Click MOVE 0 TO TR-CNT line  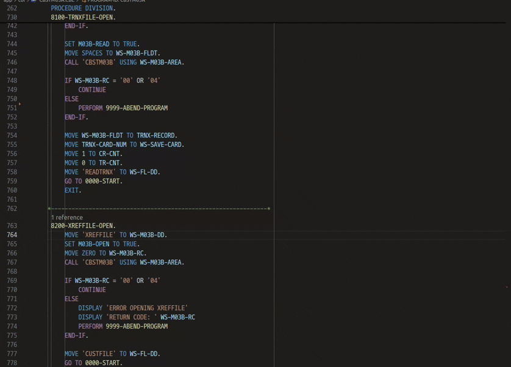point(93,163)
